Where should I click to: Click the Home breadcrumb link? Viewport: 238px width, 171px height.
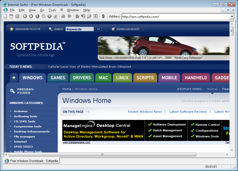tap(67, 89)
